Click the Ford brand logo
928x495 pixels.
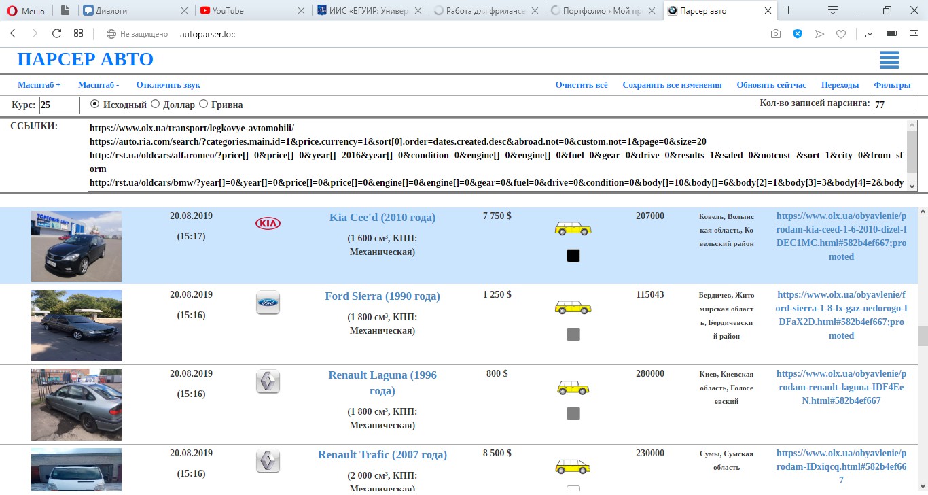pos(268,303)
